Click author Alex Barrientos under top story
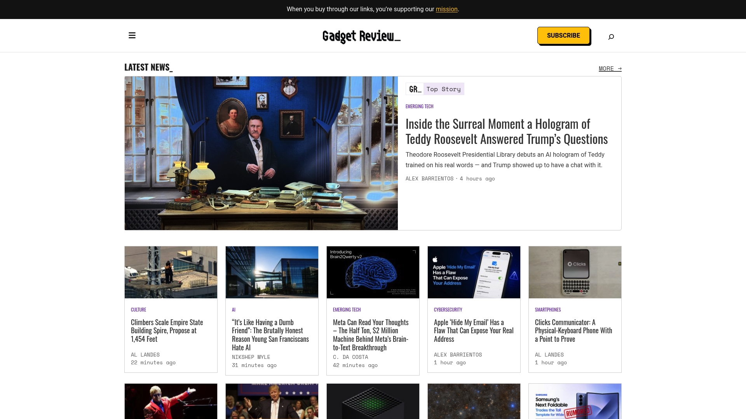Screen dimensions: 746x419 [429, 178]
